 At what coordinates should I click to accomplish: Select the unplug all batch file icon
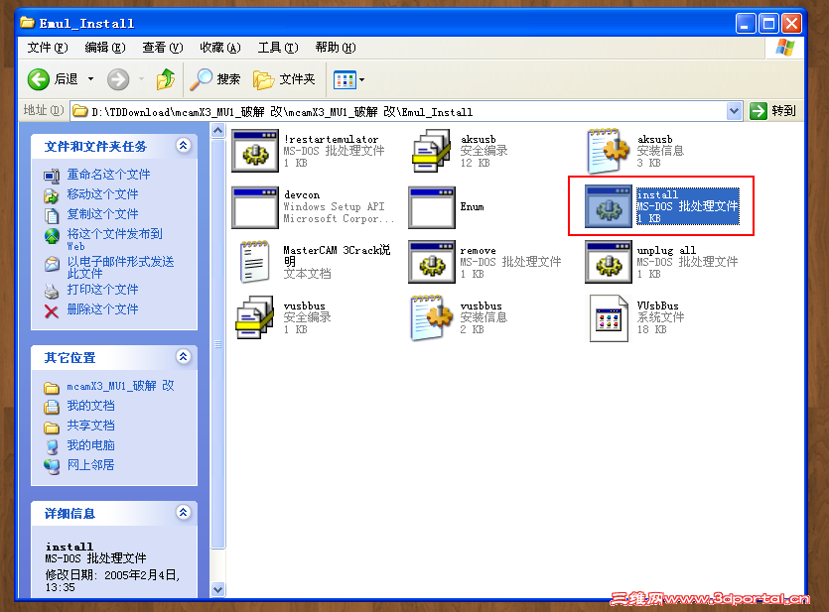[608, 263]
